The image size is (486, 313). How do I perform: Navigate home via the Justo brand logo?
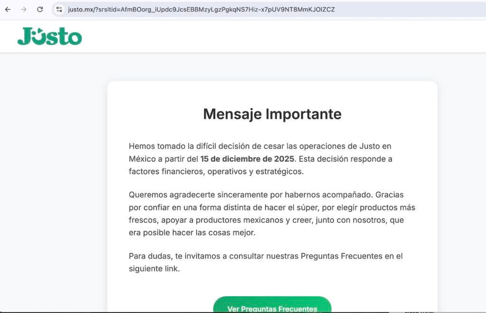[50, 36]
